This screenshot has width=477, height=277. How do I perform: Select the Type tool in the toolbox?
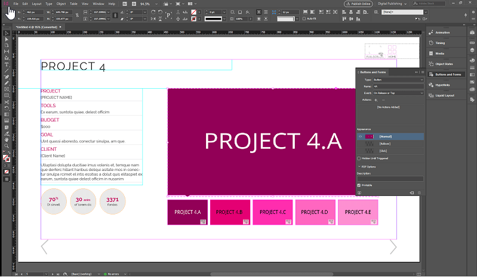(x=7, y=64)
